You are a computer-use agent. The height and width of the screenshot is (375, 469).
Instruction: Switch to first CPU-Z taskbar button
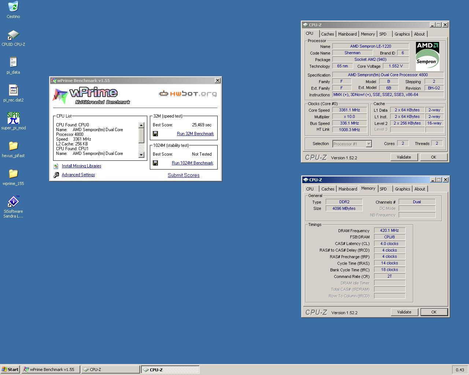click(x=110, y=370)
